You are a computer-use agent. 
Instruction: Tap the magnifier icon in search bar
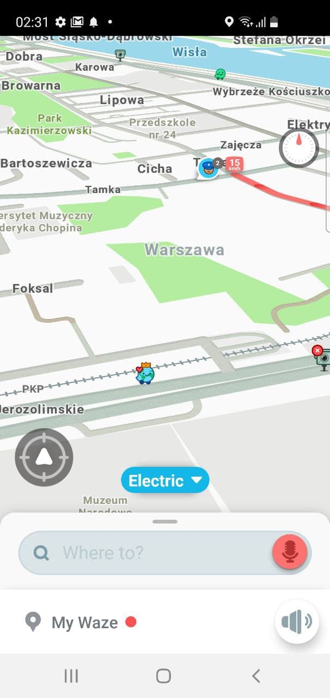[41, 553]
